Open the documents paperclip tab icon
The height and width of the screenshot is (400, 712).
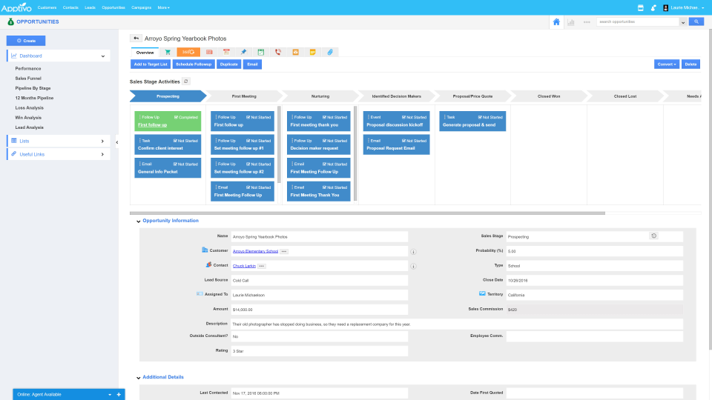pos(330,52)
